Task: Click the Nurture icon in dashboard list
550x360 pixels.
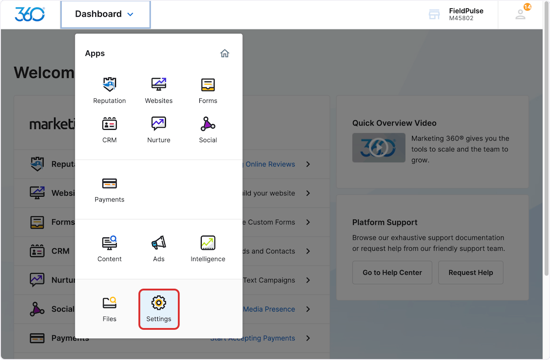Action: tap(37, 280)
